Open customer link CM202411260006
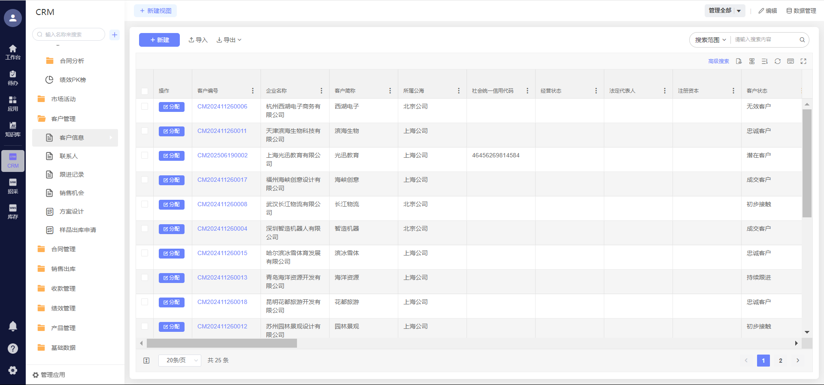 [x=222, y=106]
